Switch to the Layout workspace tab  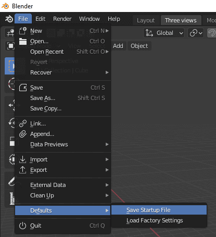coord(146,20)
